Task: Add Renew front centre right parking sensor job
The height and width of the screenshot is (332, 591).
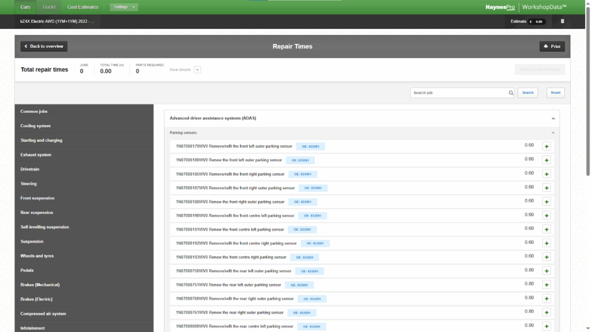Action: (547, 257)
